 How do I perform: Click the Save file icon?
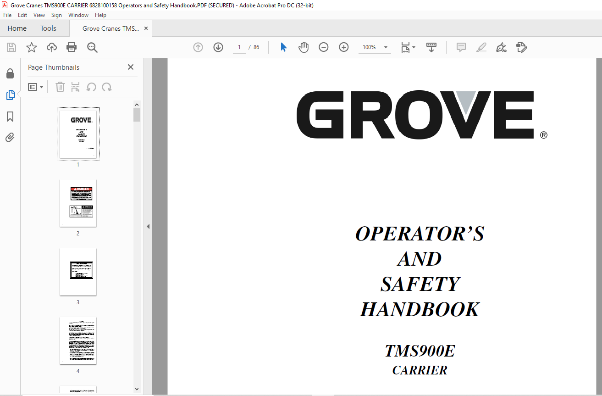(x=11, y=47)
